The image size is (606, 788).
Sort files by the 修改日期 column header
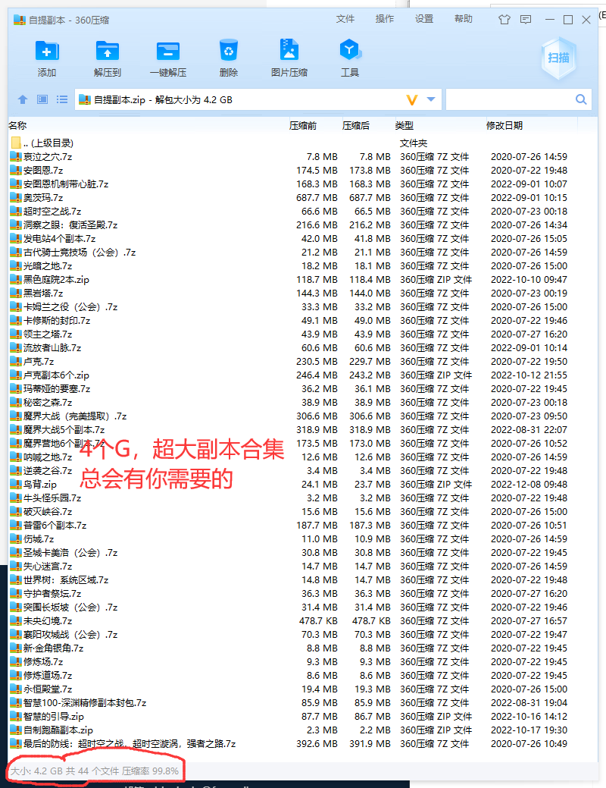coord(504,125)
